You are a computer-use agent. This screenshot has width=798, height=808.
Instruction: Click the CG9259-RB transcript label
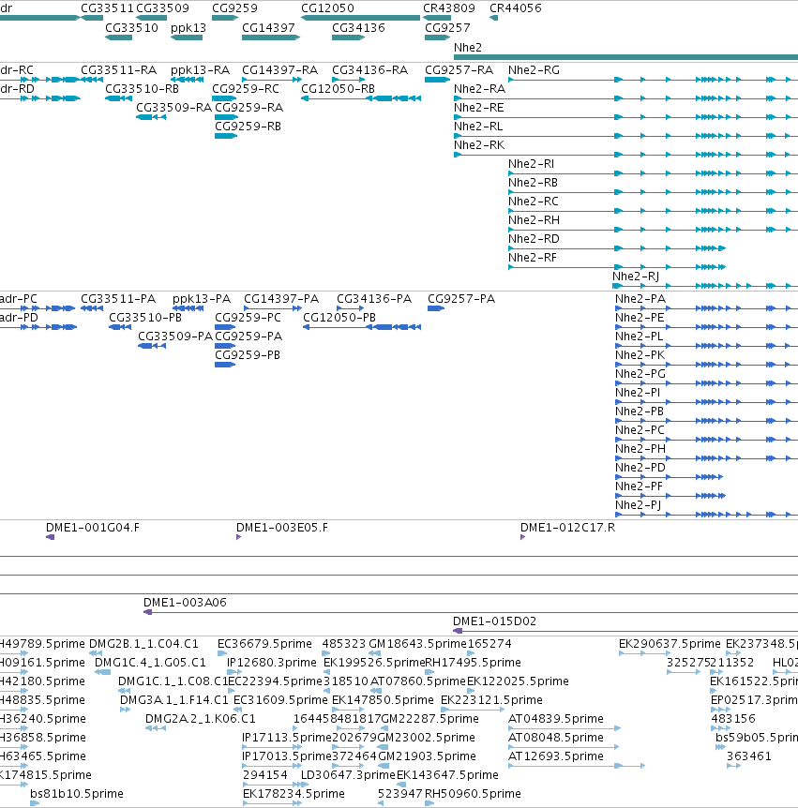click(x=248, y=127)
